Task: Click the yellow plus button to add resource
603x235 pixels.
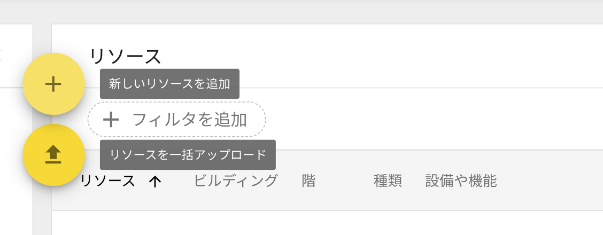Action: [x=53, y=84]
